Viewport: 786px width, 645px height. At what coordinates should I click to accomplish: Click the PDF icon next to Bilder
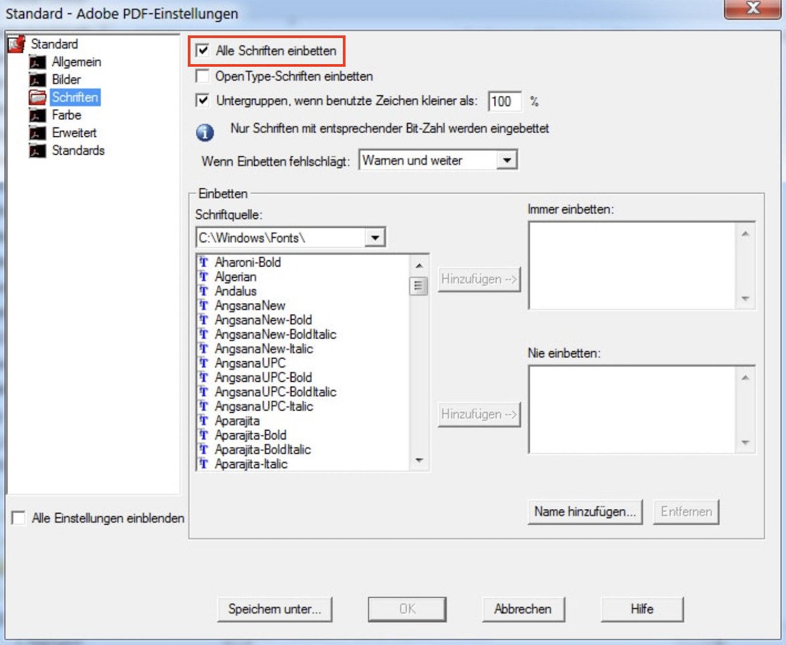coord(37,80)
